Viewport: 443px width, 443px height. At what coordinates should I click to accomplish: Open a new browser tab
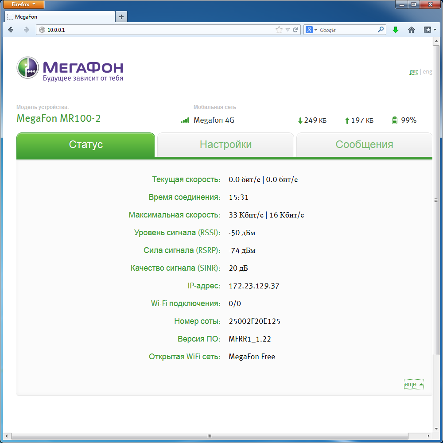click(x=121, y=17)
